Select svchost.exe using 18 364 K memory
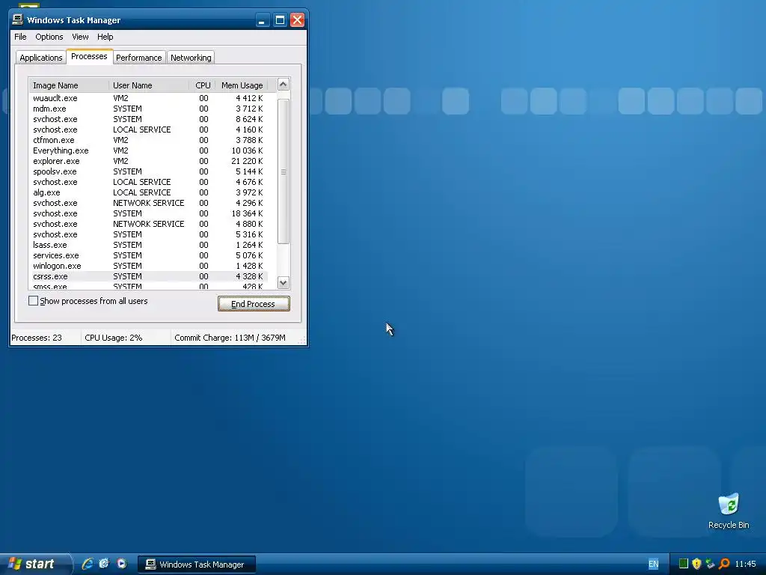Image resolution: width=766 pixels, height=575 pixels. coord(149,213)
